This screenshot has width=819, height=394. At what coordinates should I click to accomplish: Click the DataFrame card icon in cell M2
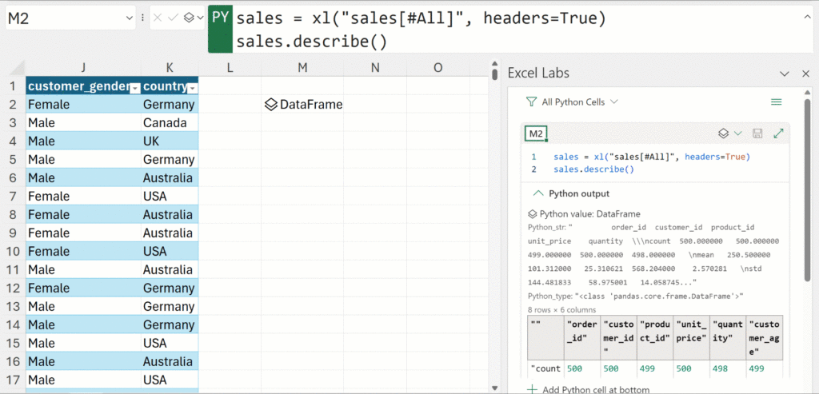271,105
